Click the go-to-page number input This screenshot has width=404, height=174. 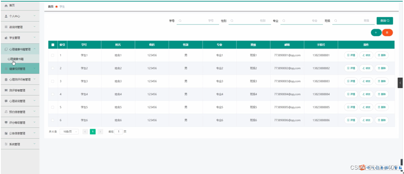coord(119,132)
